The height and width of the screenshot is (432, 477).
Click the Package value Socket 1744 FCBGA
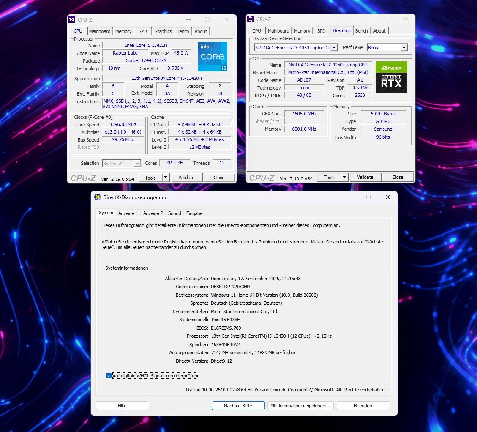[146, 60]
